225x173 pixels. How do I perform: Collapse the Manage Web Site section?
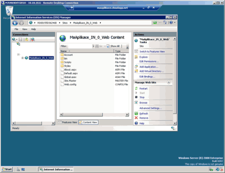tap(169, 82)
